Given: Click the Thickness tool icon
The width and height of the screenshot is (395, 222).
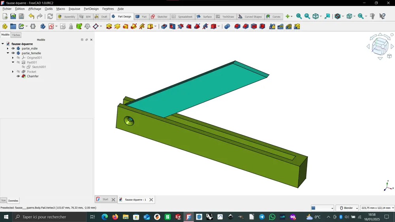Looking at the screenshot, I should point(262,26).
